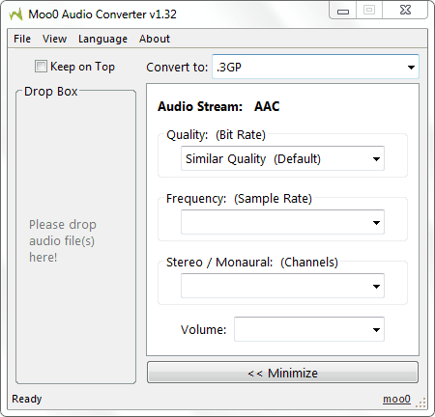Open the File menu
Screen dimensions: 435x417
(22, 39)
